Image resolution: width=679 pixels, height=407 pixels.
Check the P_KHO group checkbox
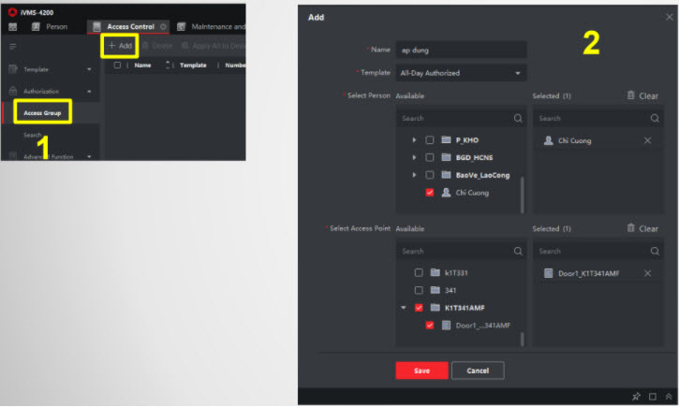click(430, 139)
